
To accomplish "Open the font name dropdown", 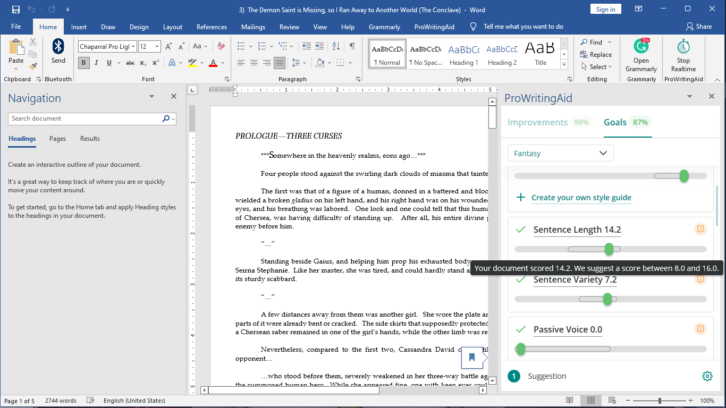I will pos(133,47).
